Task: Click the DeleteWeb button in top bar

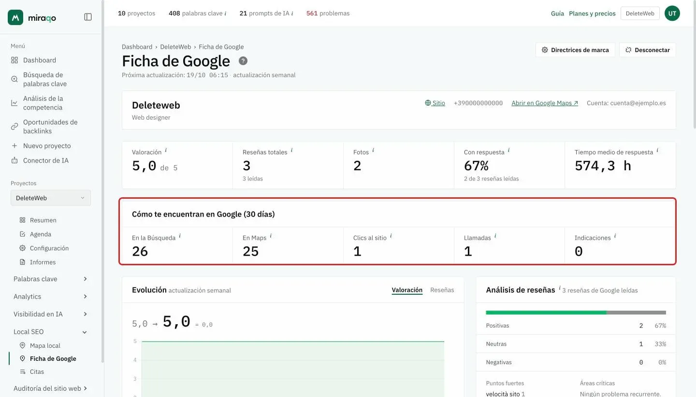Action: pyautogui.click(x=640, y=14)
